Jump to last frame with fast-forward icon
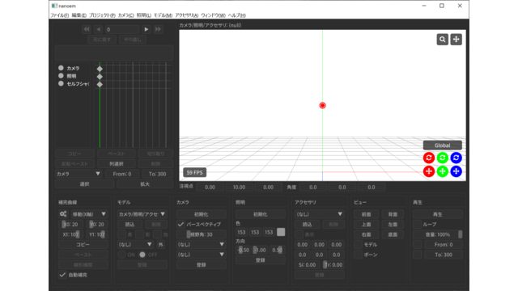 pos(159,29)
